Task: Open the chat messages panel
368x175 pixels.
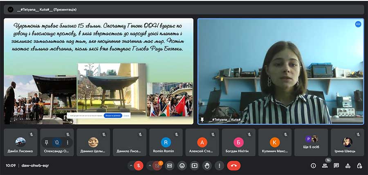Action: click(336, 166)
